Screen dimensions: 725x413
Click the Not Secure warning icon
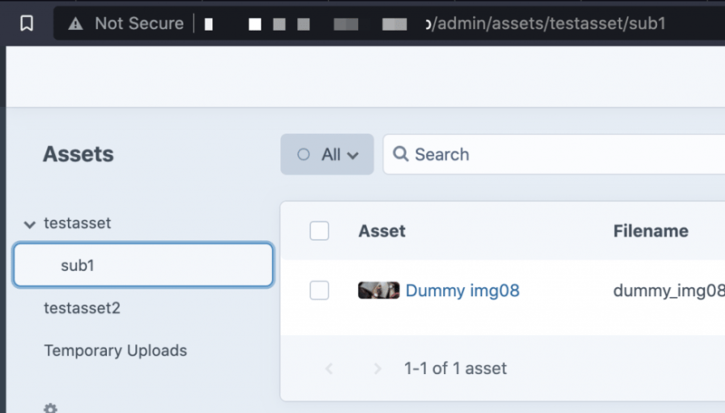(76, 24)
